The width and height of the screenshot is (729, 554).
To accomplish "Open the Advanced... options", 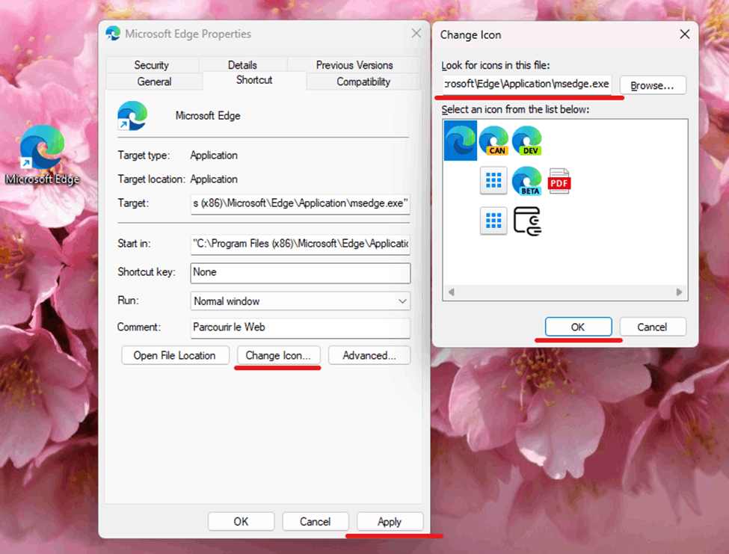I will (x=369, y=356).
